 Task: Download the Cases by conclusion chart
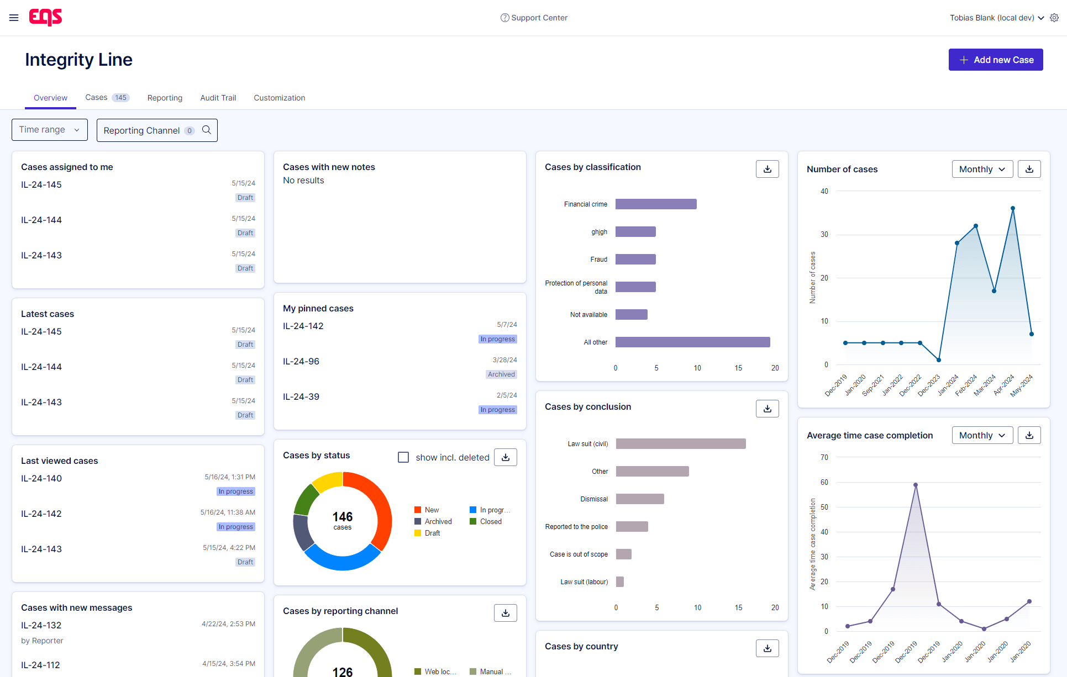(x=767, y=408)
